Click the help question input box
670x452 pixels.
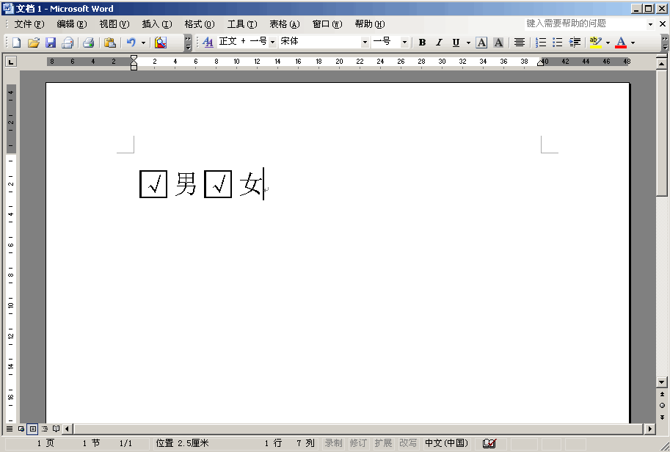pos(585,24)
